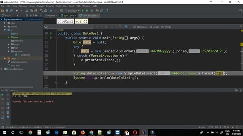Click Search Everywhere magnifier at top right
Viewport: 243px width, 136px height.
pyautogui.click(x=240, y=10)
